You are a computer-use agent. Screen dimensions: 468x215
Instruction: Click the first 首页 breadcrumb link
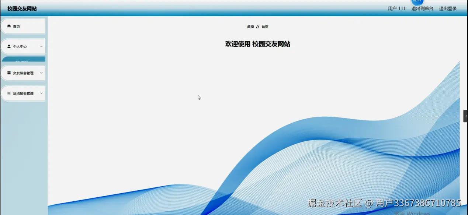(250, 27)
